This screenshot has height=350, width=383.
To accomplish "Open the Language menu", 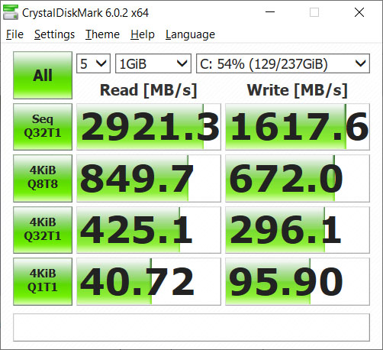I will coord(190,34).
